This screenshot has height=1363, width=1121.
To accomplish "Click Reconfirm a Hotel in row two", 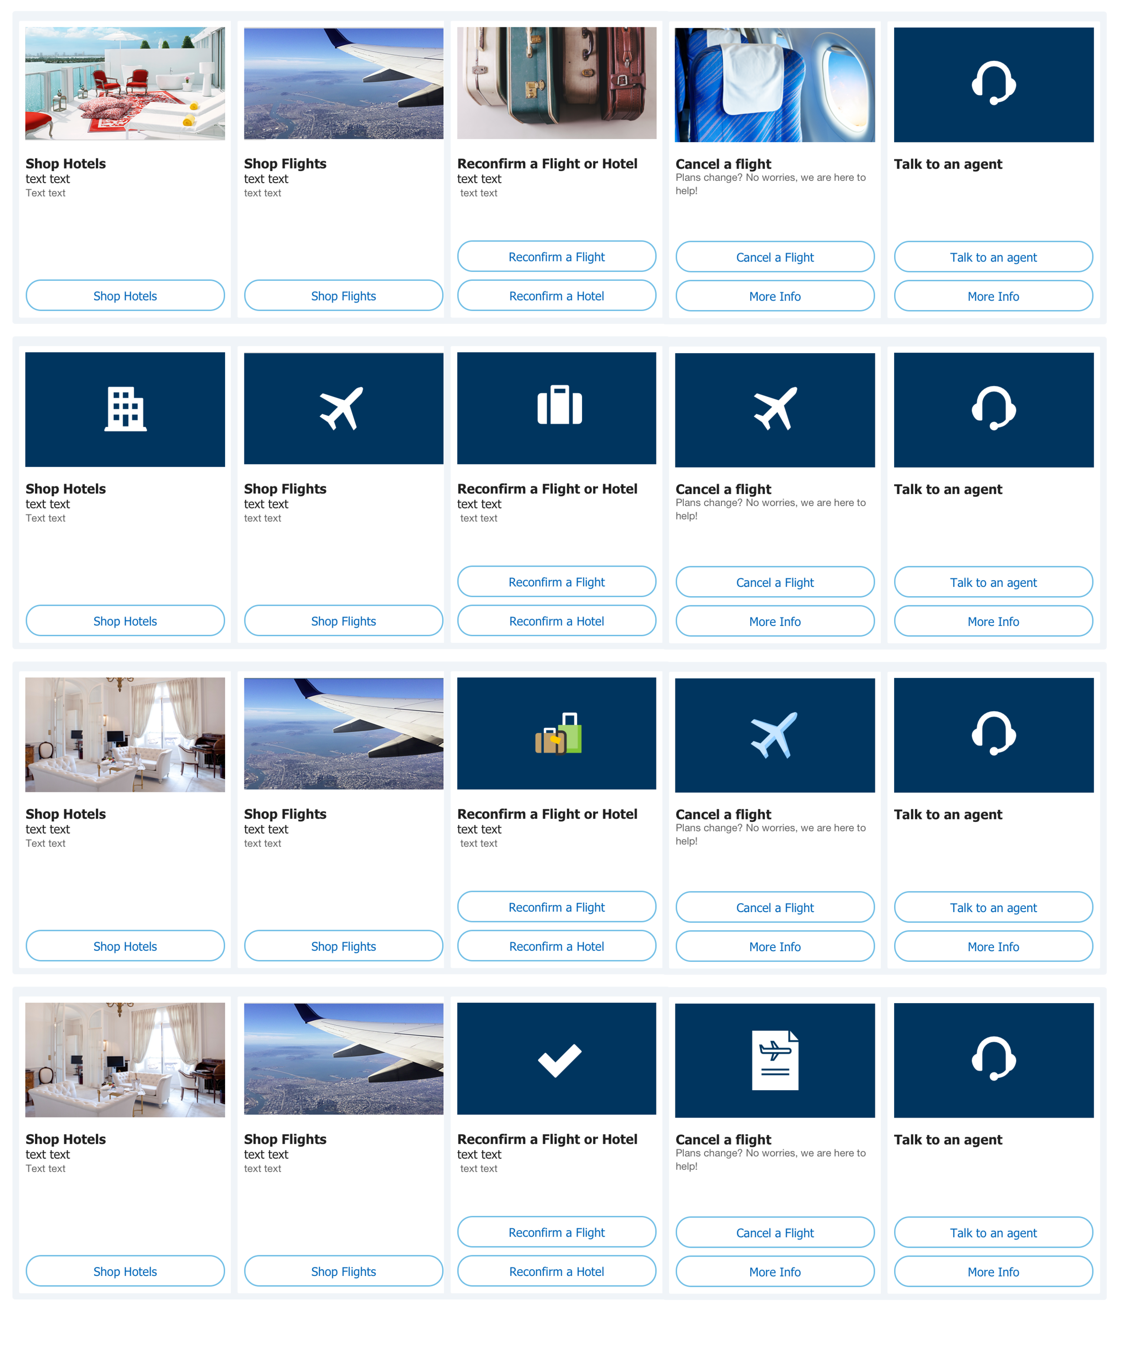I will (x=556, y=621).
